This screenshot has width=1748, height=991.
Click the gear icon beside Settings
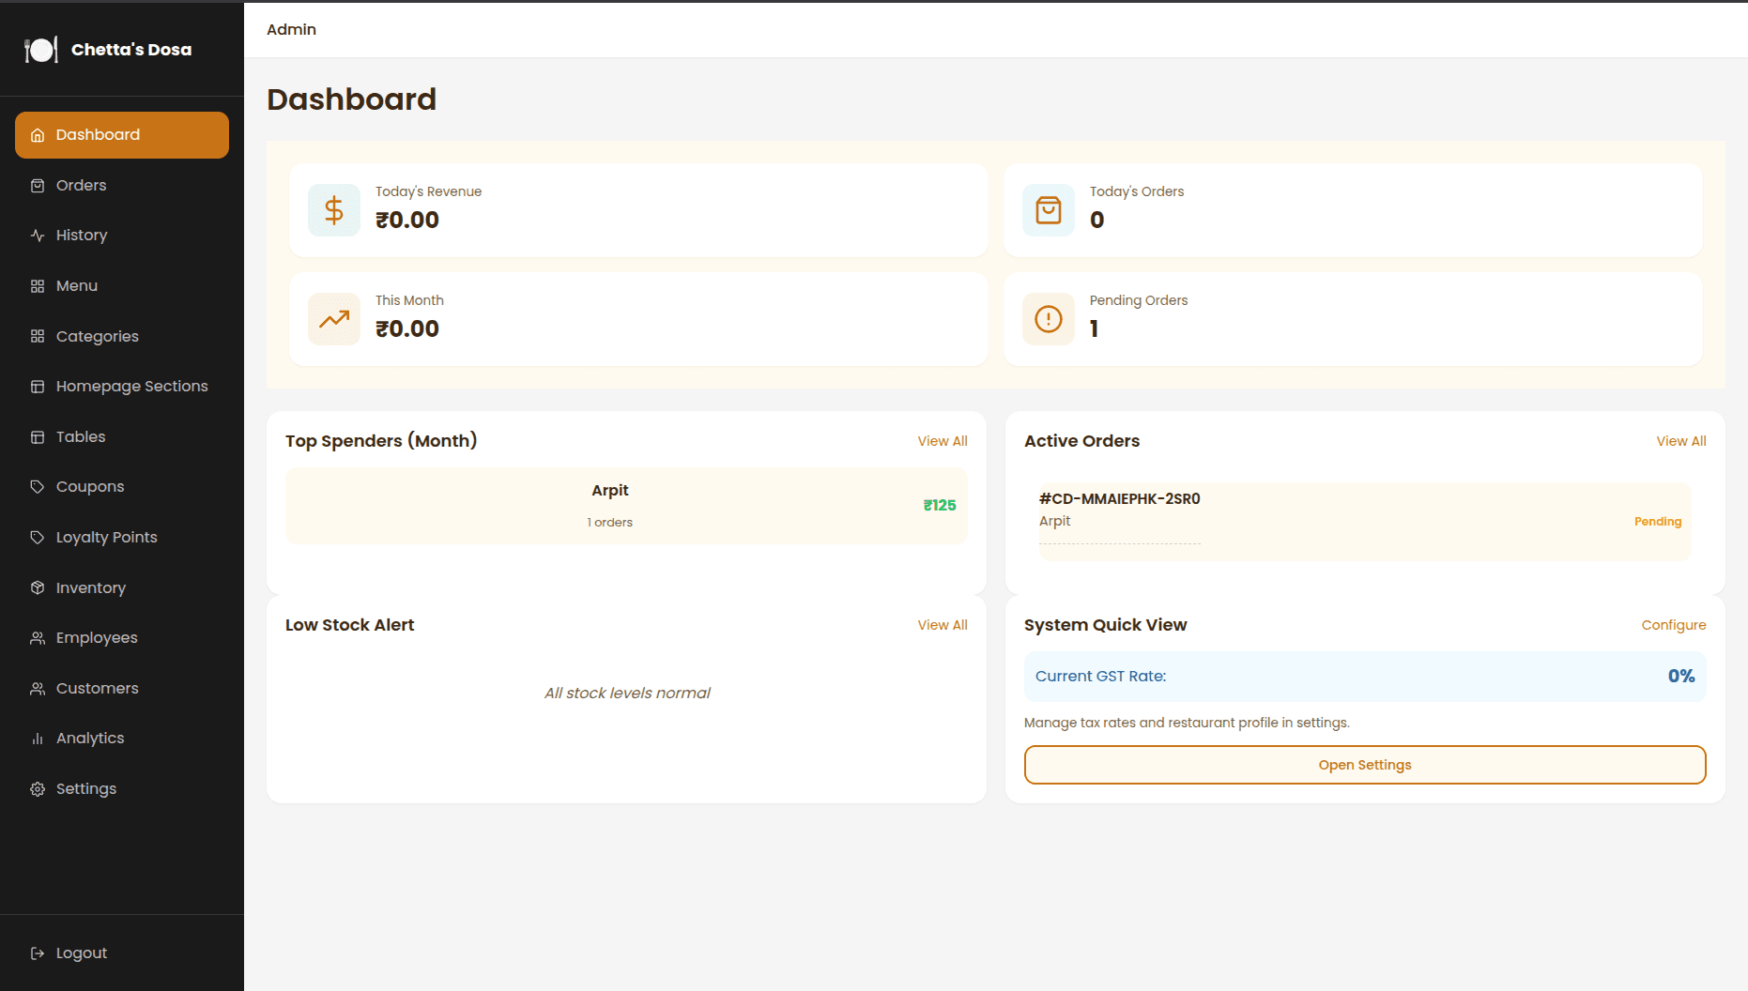tap(38, 789)
